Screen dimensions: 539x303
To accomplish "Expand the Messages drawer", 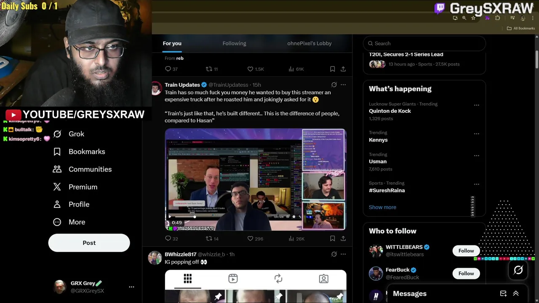I will tap(516, 294).
